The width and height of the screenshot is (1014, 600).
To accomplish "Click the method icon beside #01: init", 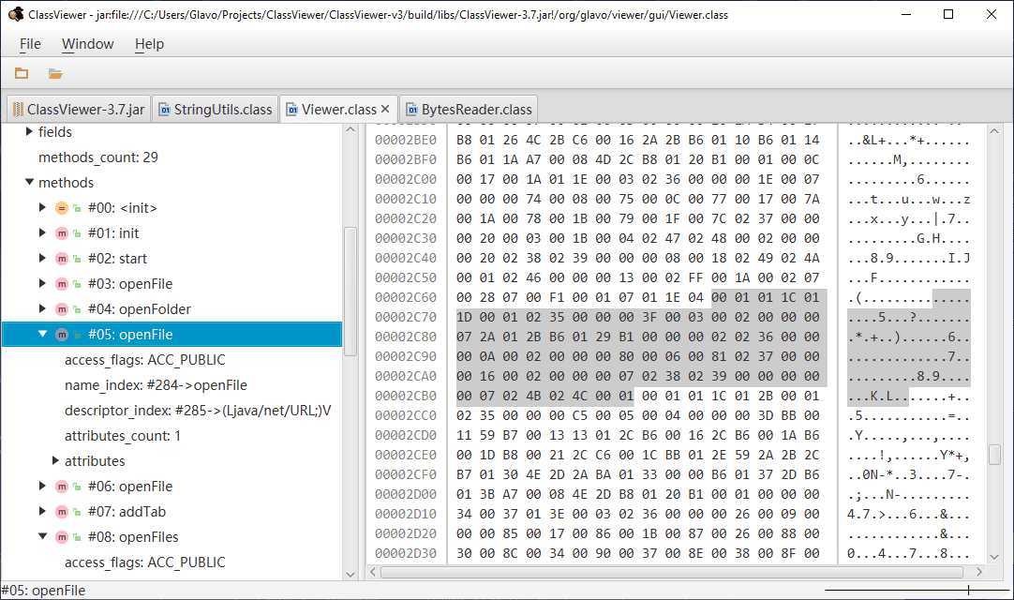I will (62, 233).
